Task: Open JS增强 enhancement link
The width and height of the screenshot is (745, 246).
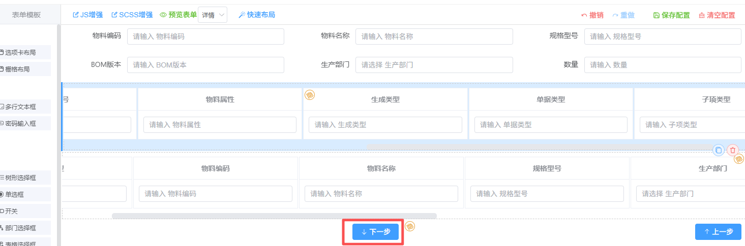Action: click(87, 15)
